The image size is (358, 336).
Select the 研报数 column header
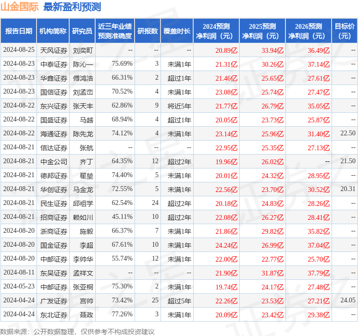pyautogui.click(x=148, y=31)
